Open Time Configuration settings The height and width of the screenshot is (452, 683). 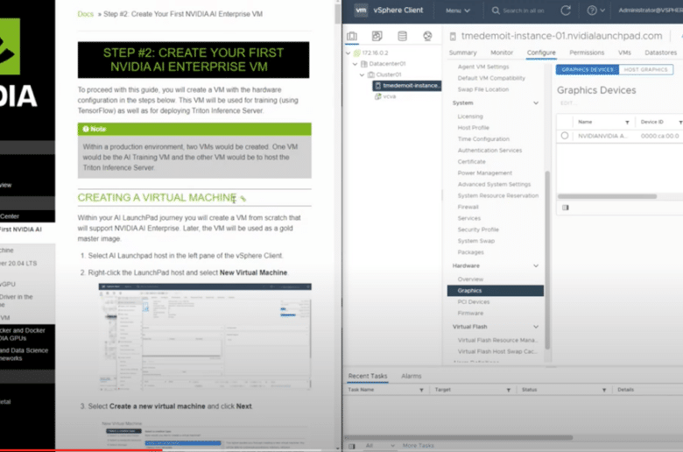(x=483, y=139)
